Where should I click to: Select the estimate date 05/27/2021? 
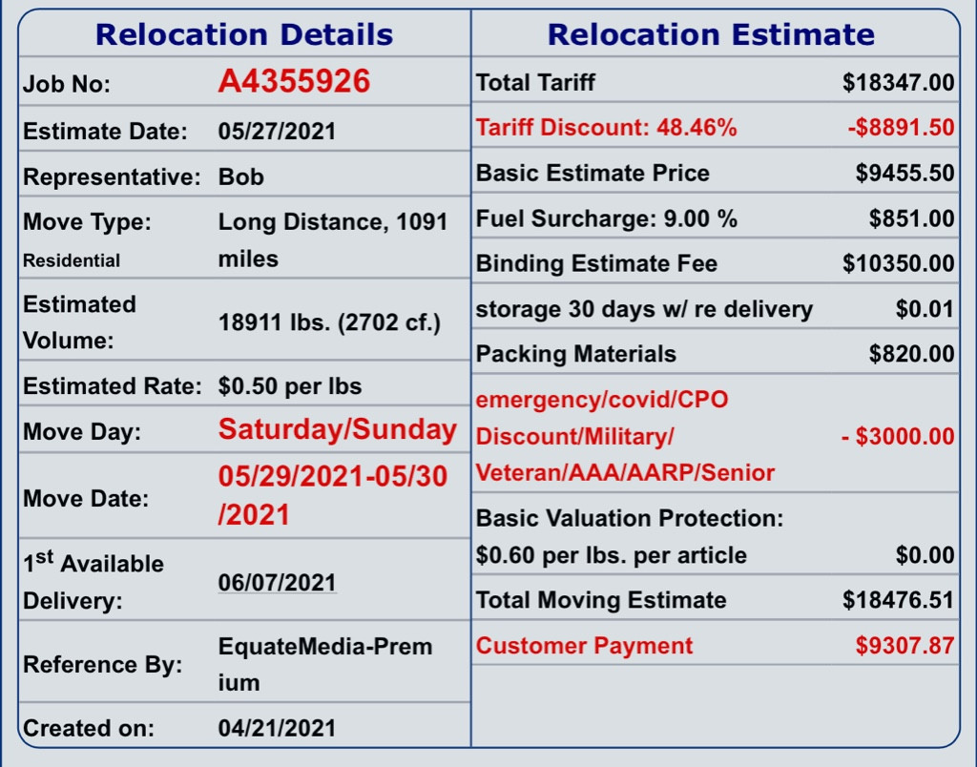[277, 132]
